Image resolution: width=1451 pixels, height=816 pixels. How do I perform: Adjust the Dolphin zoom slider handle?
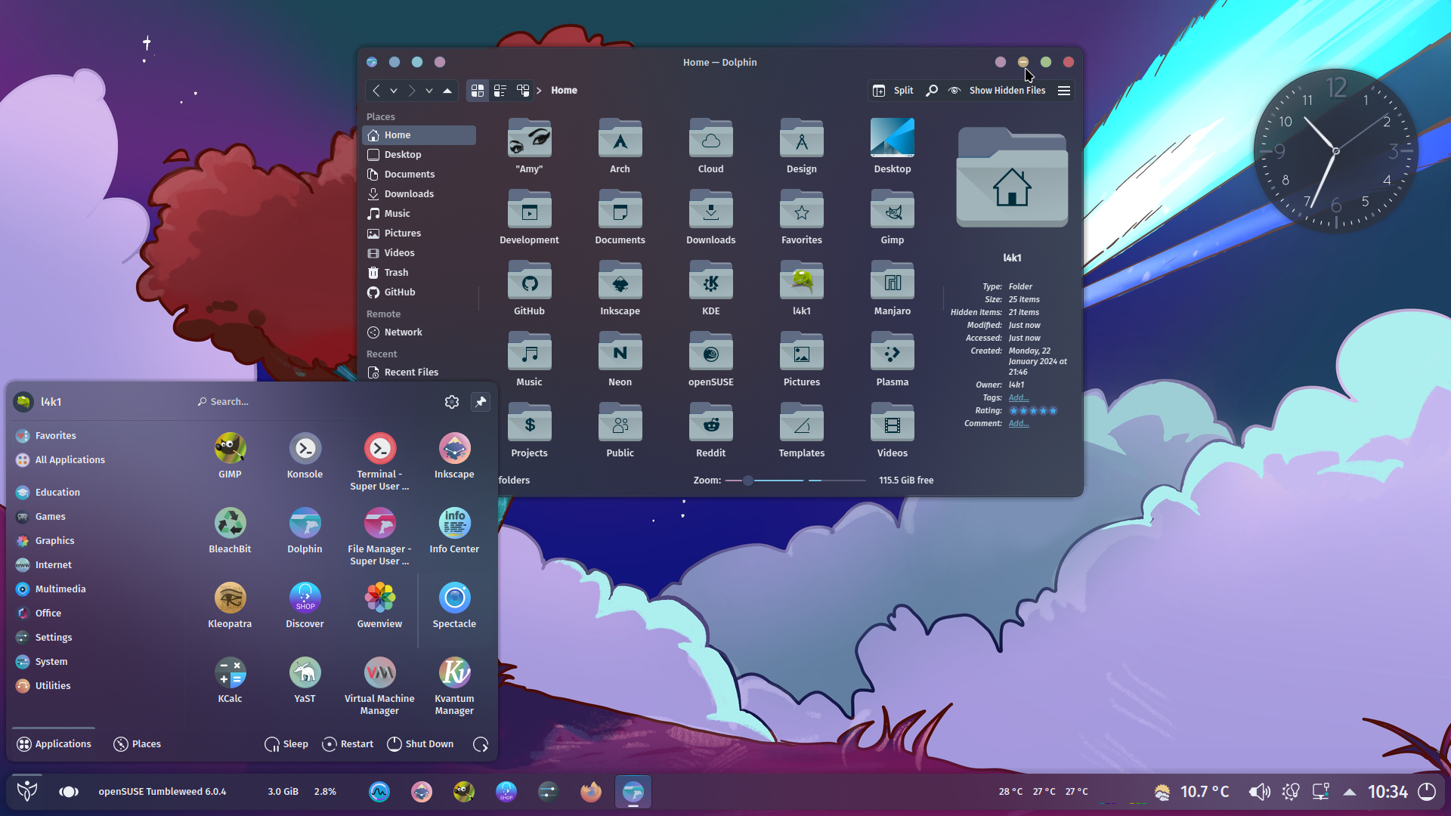coord(747,481)
